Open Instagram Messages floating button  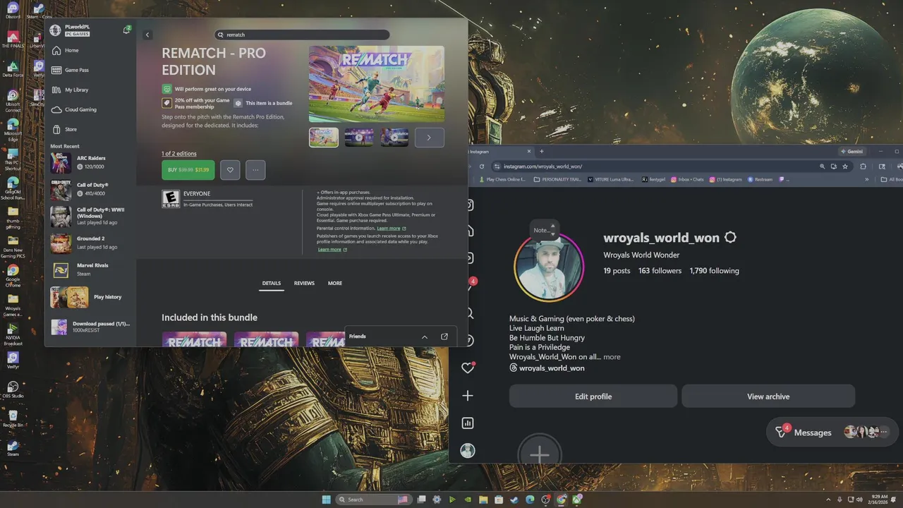[832, 432]
